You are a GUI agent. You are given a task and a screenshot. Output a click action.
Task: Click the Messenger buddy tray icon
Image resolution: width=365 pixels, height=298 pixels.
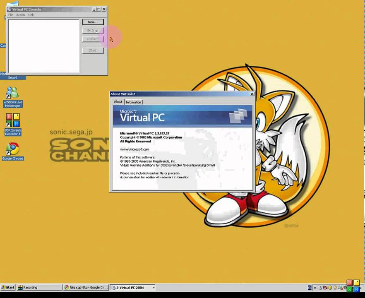(336, 288)
